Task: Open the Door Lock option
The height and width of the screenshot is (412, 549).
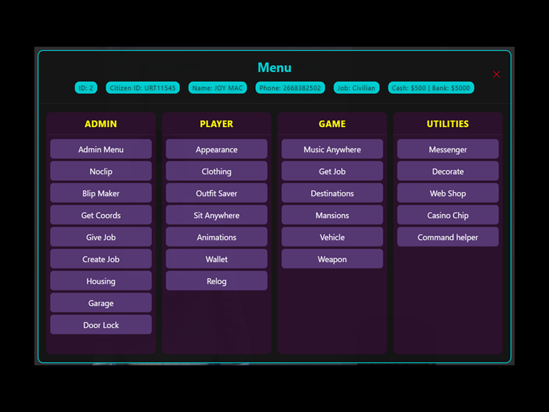Action: click(x=101, y=325)
